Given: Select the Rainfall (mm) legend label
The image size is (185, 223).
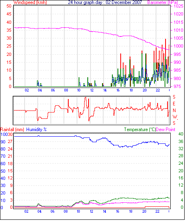Looking at the screenshot, I should [12, 130].
